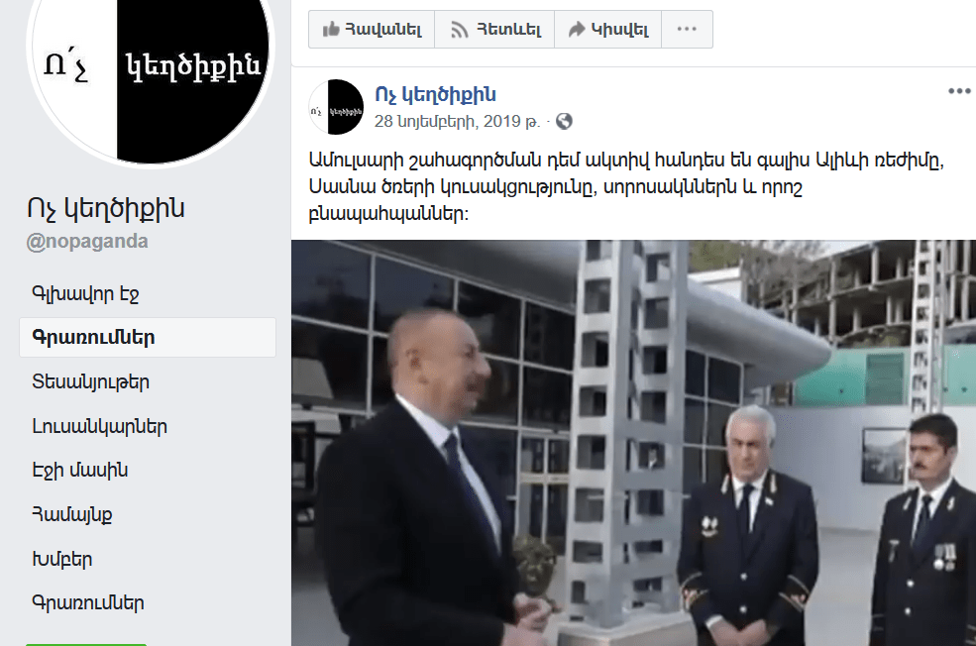Play the video of man speaking
976x646 pixels.
click(x=633, y=443)
